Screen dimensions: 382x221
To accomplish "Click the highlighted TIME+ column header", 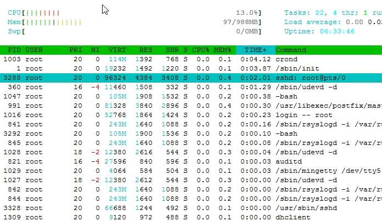I will [256, 50].
